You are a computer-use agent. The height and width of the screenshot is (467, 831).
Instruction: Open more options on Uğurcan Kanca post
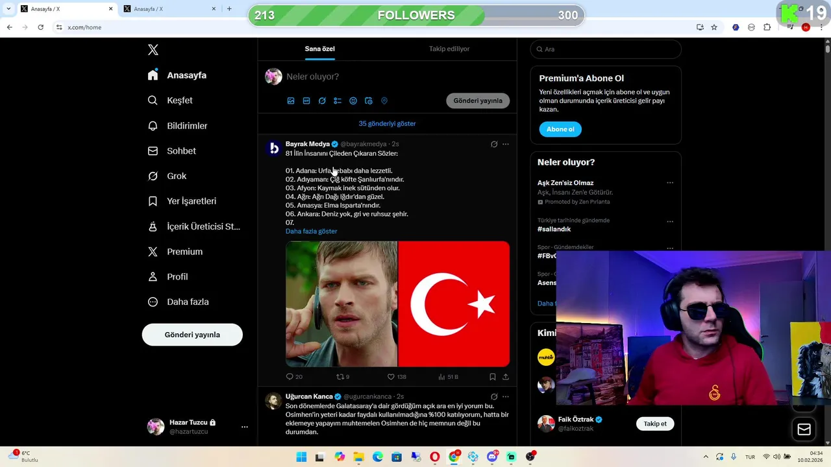506,396
